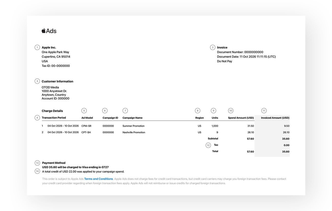Click 'Campaign ID' column header
332x211 pixels.
point(110,118)
